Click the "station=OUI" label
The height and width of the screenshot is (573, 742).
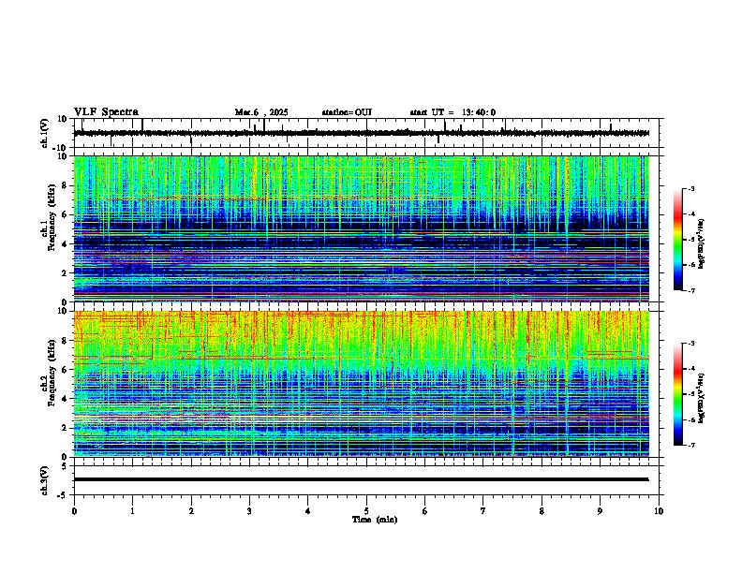point(347,112)
